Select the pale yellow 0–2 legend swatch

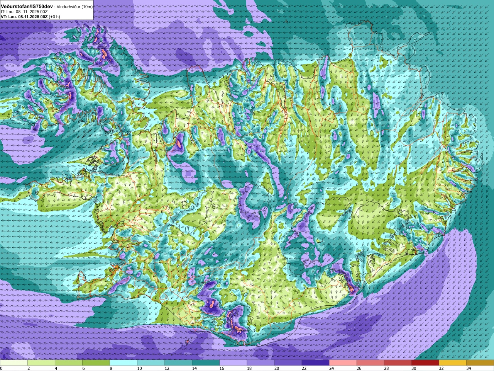coord(14,363)
